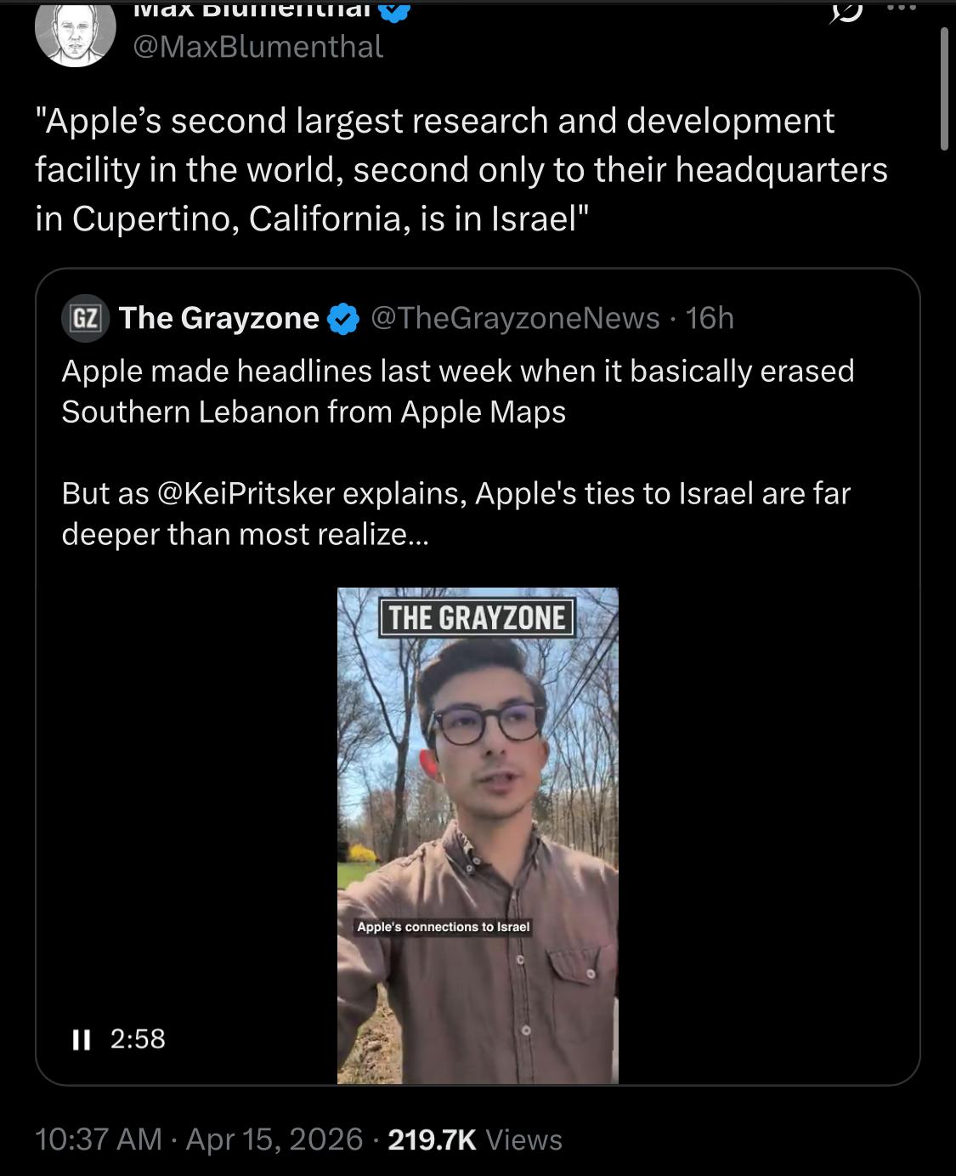Screen dimensions: 956x1176
Task: Click The Grayzone's blue verified badge
Action: [343, 319]
